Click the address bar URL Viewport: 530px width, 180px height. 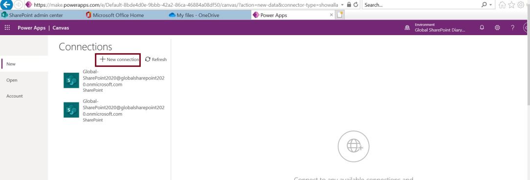(x=186, y=5)
